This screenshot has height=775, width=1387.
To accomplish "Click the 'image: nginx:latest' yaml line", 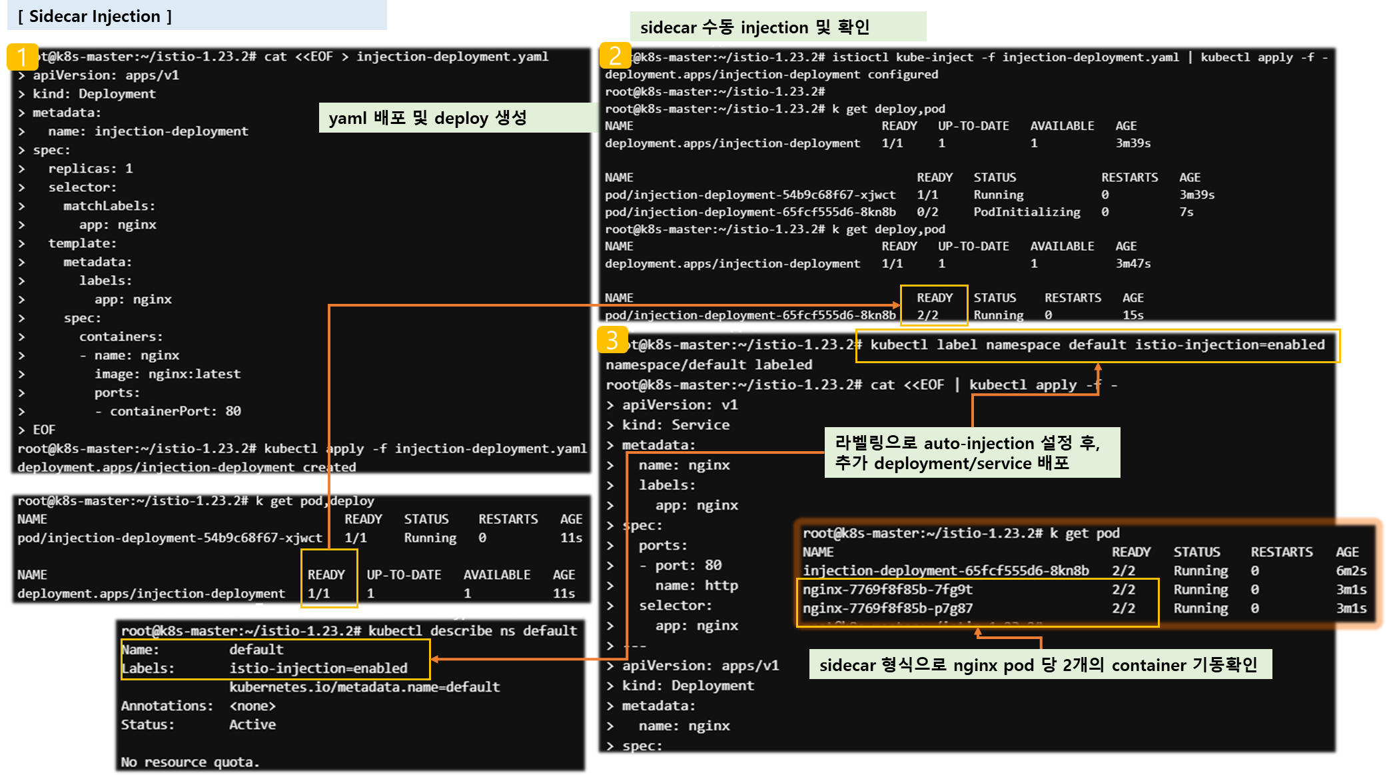I will click(167, 374).
